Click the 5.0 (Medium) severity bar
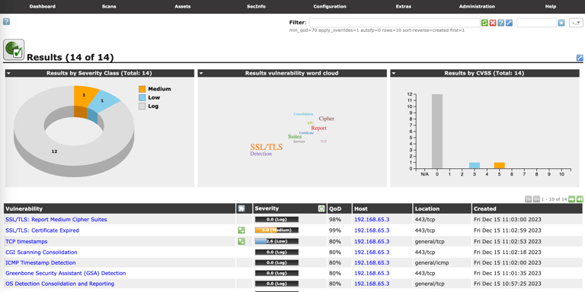This screenshot has height=292, width=585. pos(277,230)
